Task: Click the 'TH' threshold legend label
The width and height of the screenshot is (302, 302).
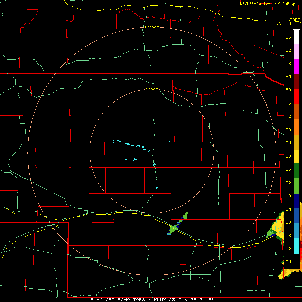Action: (x=288, y=262)
